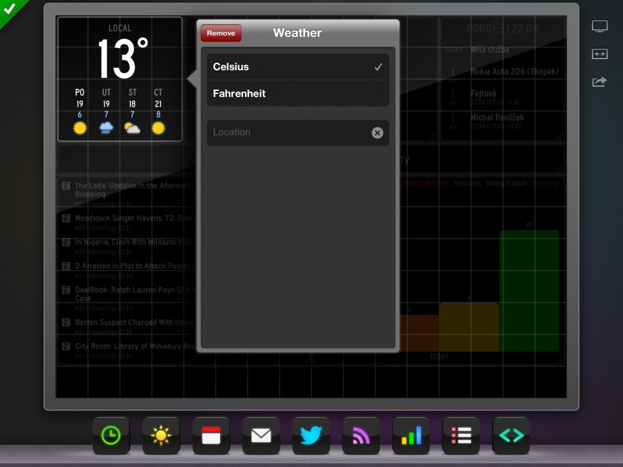Open the Calendar widget icon
The height and width of the screenshot is (467, 623).
(211, 436)
